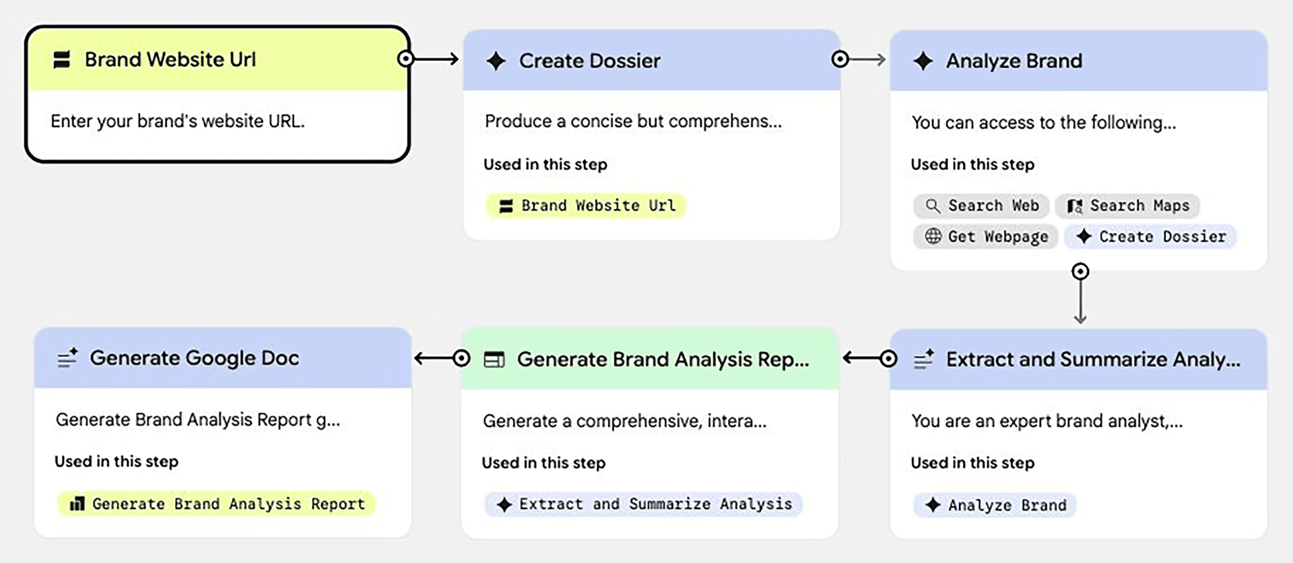
Task: Click the globe icon in Get Webpage chip
Action: click(933, 236)
